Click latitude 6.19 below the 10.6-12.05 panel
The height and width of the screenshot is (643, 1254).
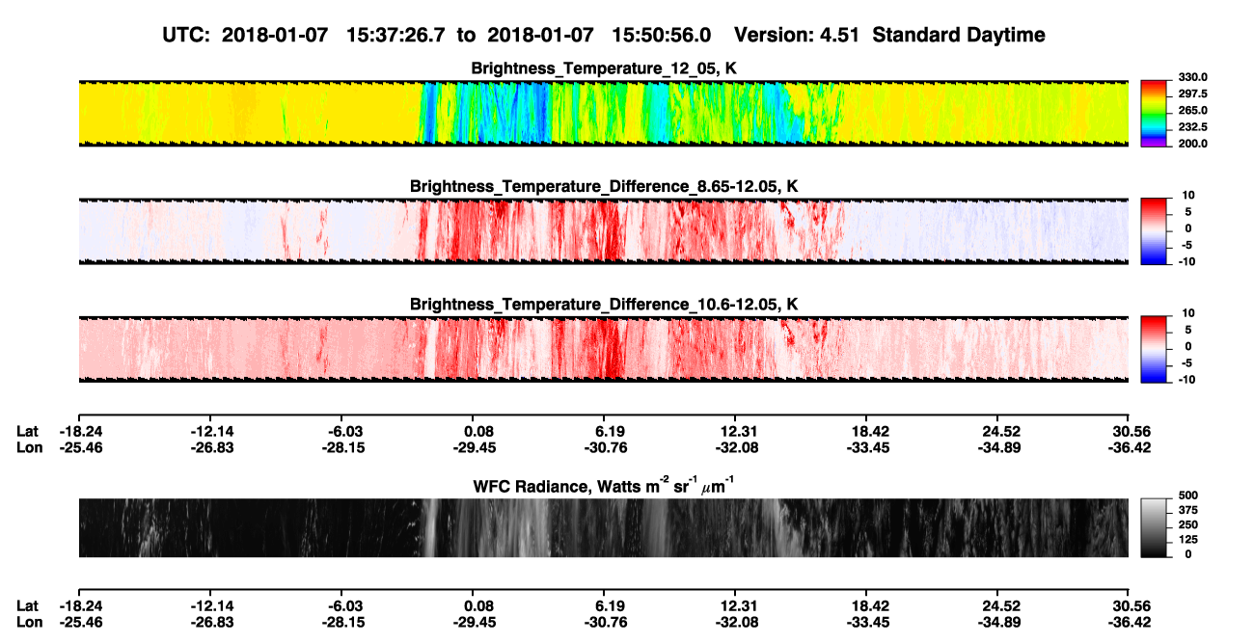pos(604,432)
